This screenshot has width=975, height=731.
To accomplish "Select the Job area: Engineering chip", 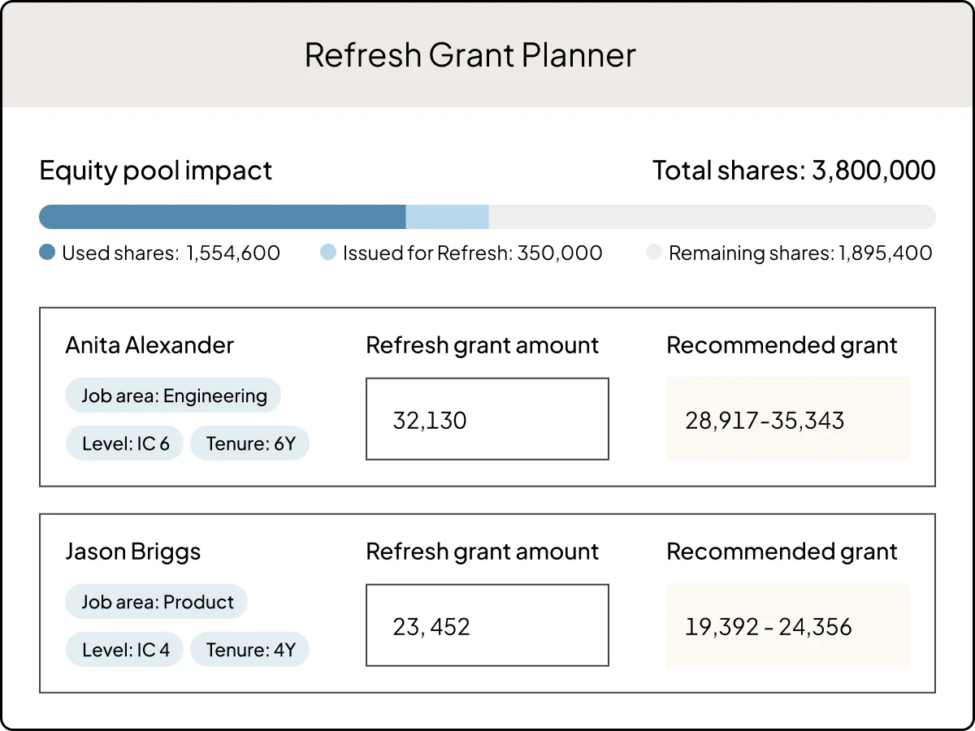I will pos(173,396).
